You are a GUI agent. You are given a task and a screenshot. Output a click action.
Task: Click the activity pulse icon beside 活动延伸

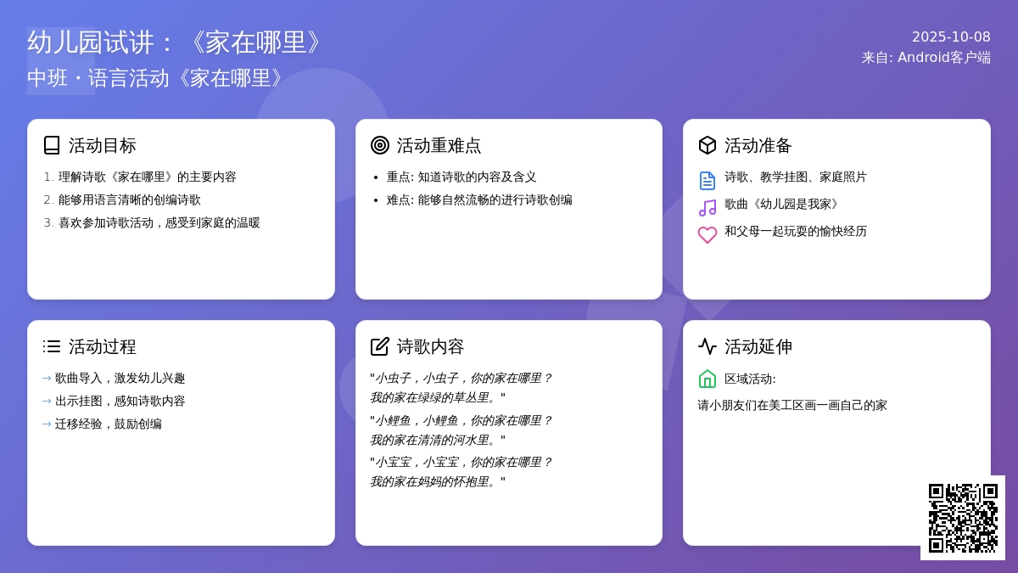[708, 346]
